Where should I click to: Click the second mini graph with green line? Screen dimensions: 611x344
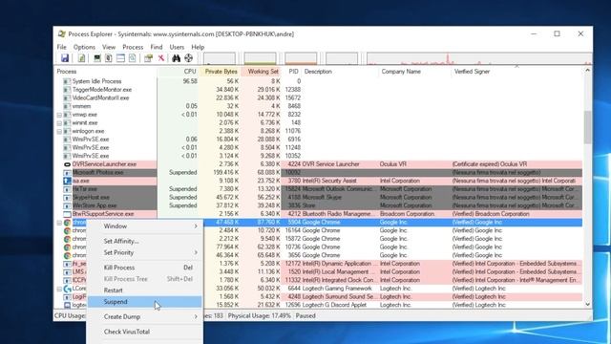(260, 58)
